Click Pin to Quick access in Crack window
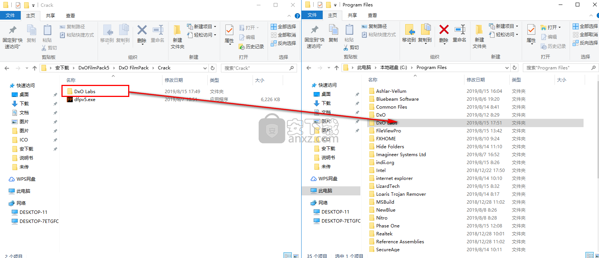 12,37
